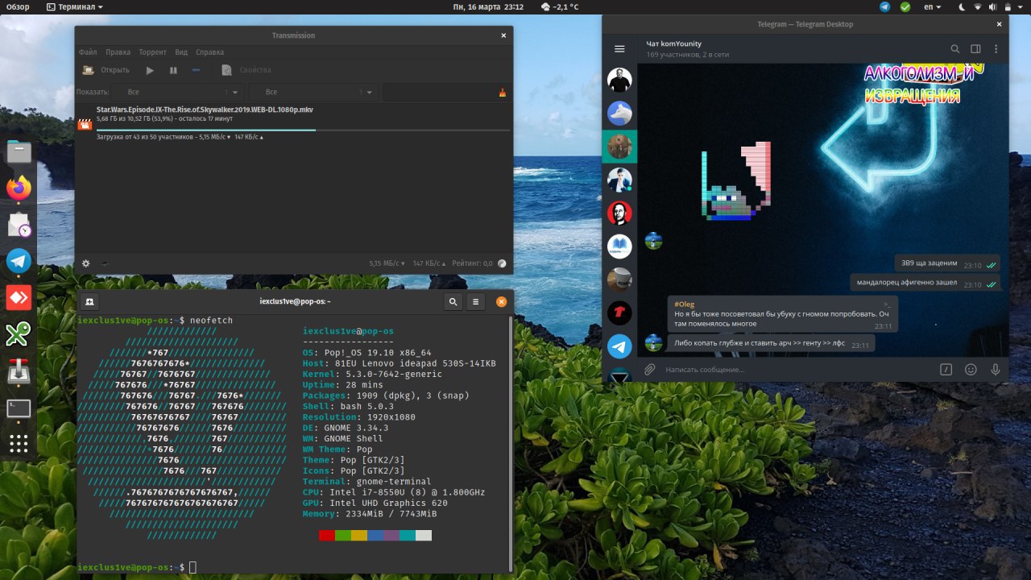The width and height of the screenshot is (1031, 580).
Task: Record a voice message with the microphone icon
Action: tap(996, 369)
